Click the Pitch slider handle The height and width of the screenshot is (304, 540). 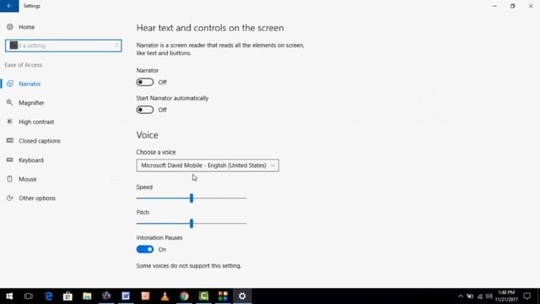point(192,224)
